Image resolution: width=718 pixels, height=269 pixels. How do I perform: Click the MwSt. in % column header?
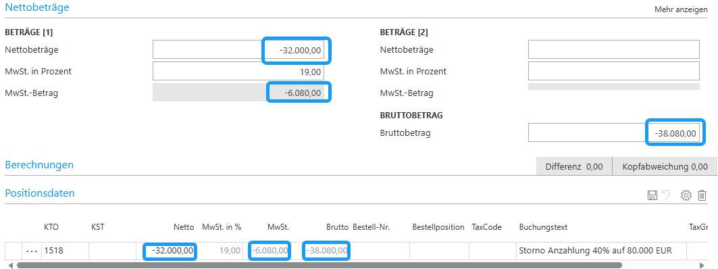tap(222, 227)
